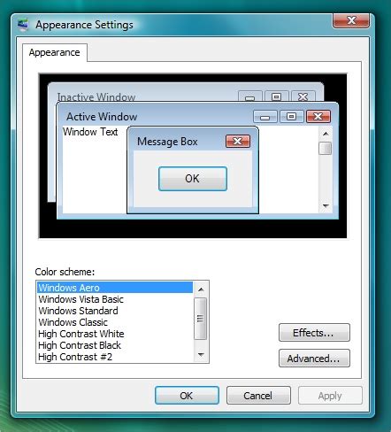391x432 pixels.
Task: Click the preview window scroll down arrow
Action: coord(326,205)
